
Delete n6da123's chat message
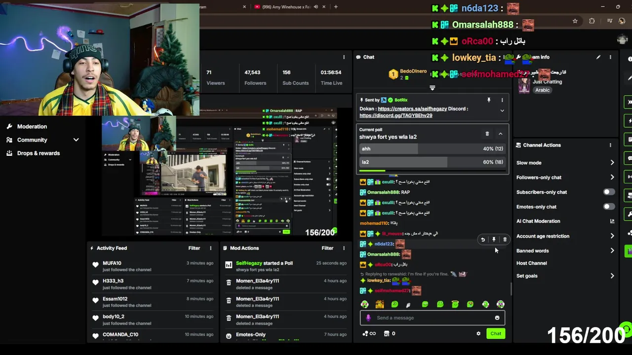click(x=505, y=240)
